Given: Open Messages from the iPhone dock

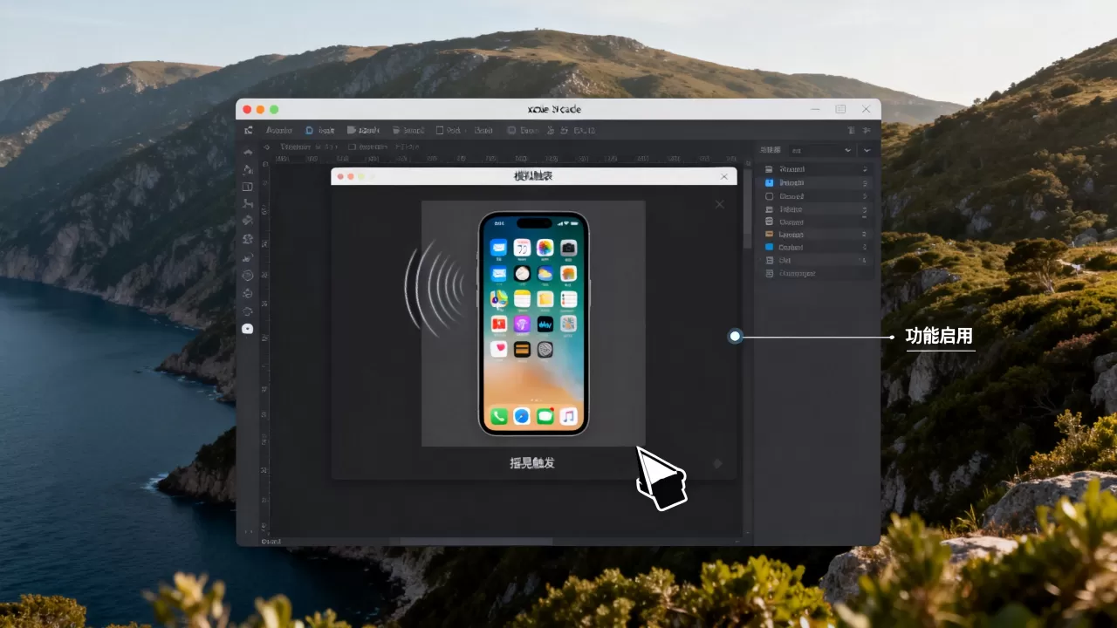Looking at the screenshot, I should pos(545,416).
